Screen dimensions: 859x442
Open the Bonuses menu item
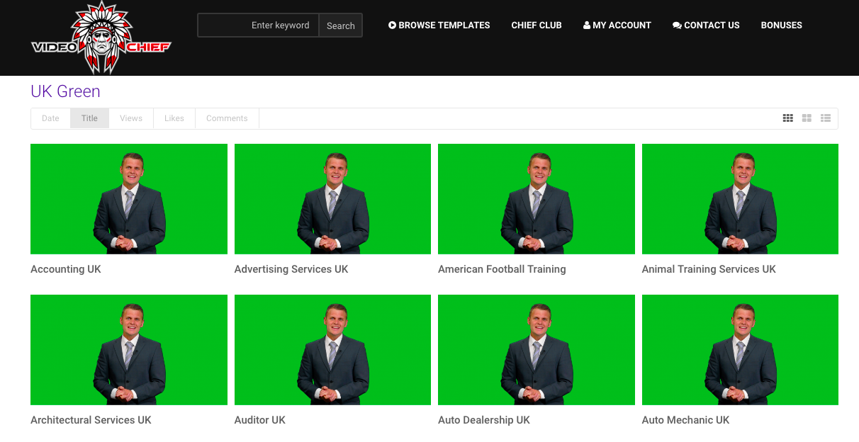(782, 25)
